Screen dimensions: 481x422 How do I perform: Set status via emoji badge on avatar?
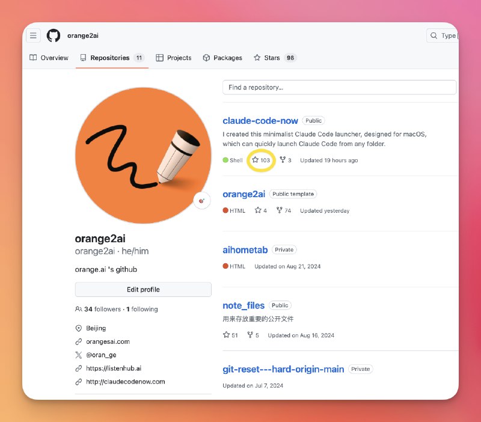click(201, 201)
